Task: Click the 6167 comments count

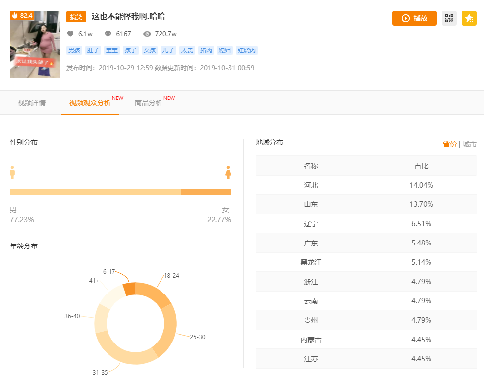Action: tap(123, 34)
